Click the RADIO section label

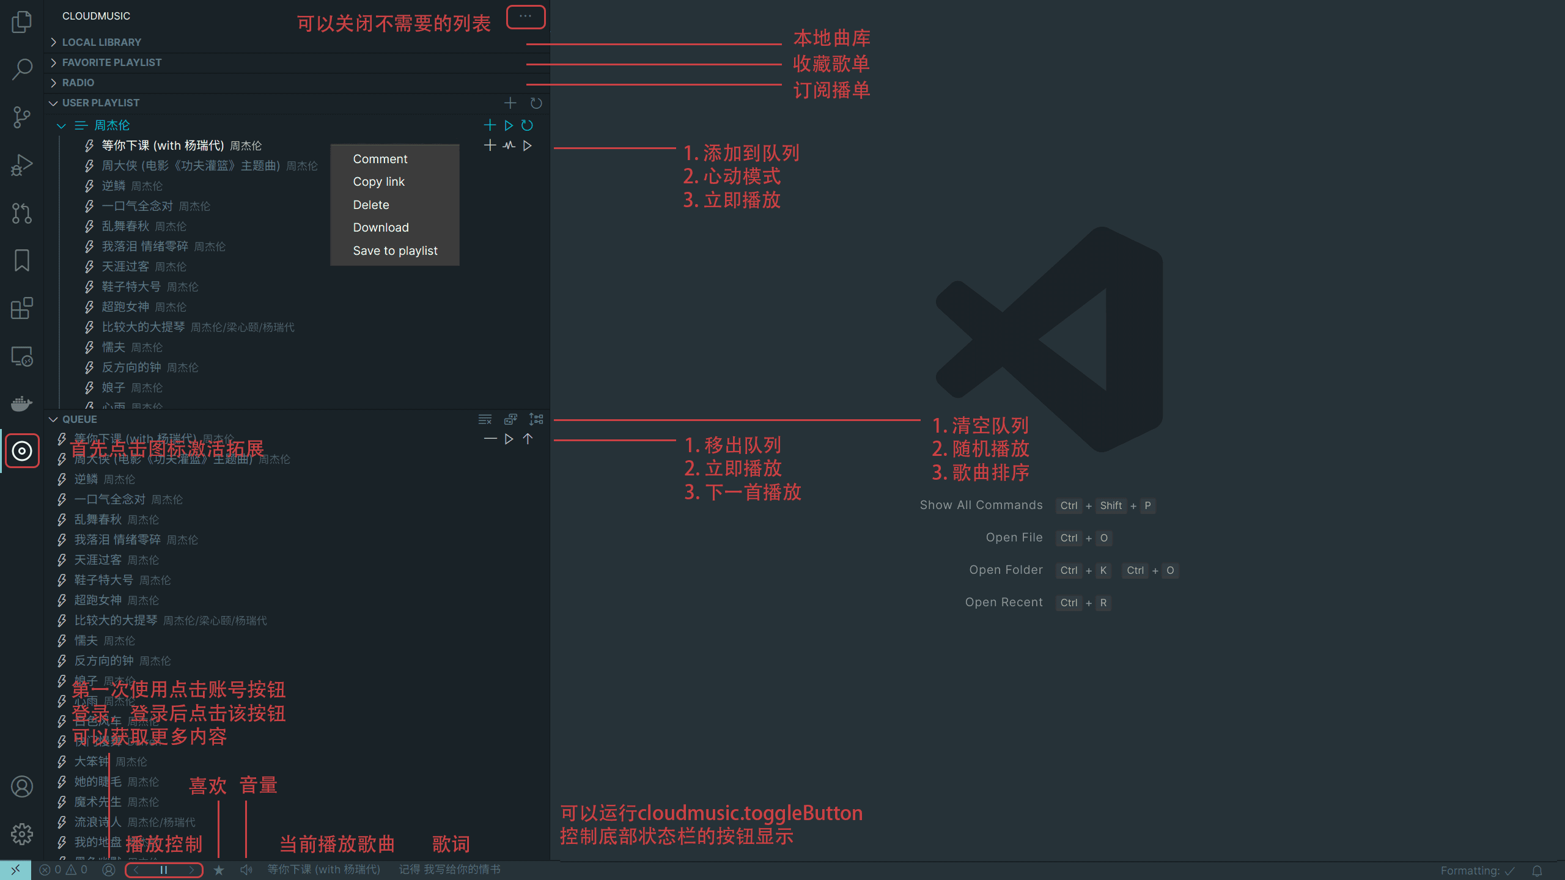78,82
